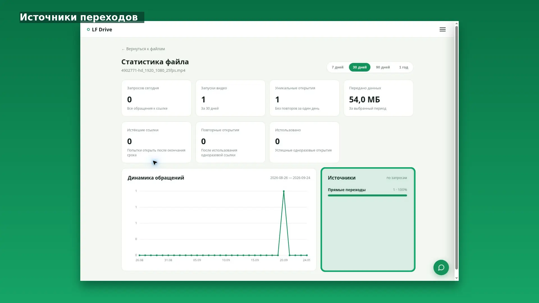Screen dimensions: 539x303
Task: Click the "по запросам" label
Action: [x=397, y=178]
